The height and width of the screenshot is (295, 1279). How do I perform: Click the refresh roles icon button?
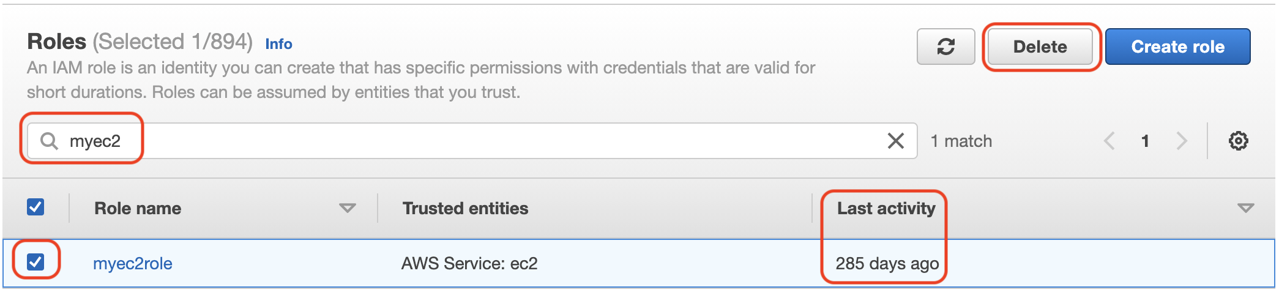point(945,47)
